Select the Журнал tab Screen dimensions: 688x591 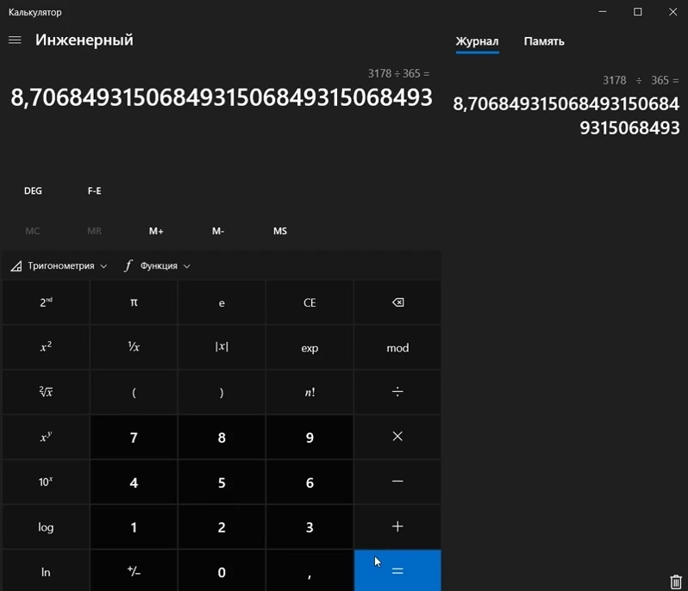click(x=477, y=41)
